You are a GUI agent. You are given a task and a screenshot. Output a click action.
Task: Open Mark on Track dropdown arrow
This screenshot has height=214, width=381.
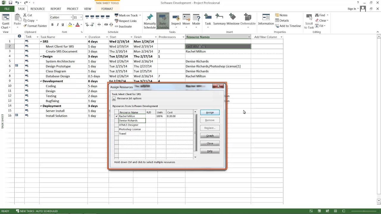pos(140,15)
